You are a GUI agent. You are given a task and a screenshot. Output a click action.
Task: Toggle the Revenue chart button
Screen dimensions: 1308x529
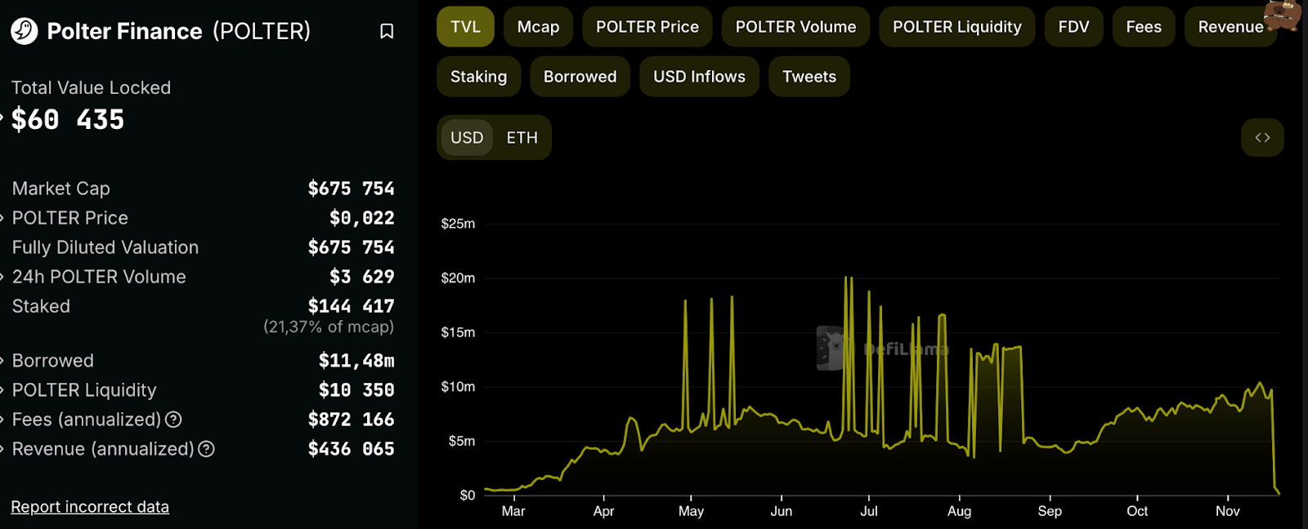[1230, 27]
